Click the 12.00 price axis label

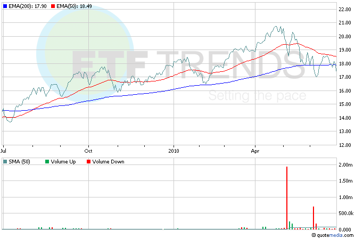[x=345, y=145]
